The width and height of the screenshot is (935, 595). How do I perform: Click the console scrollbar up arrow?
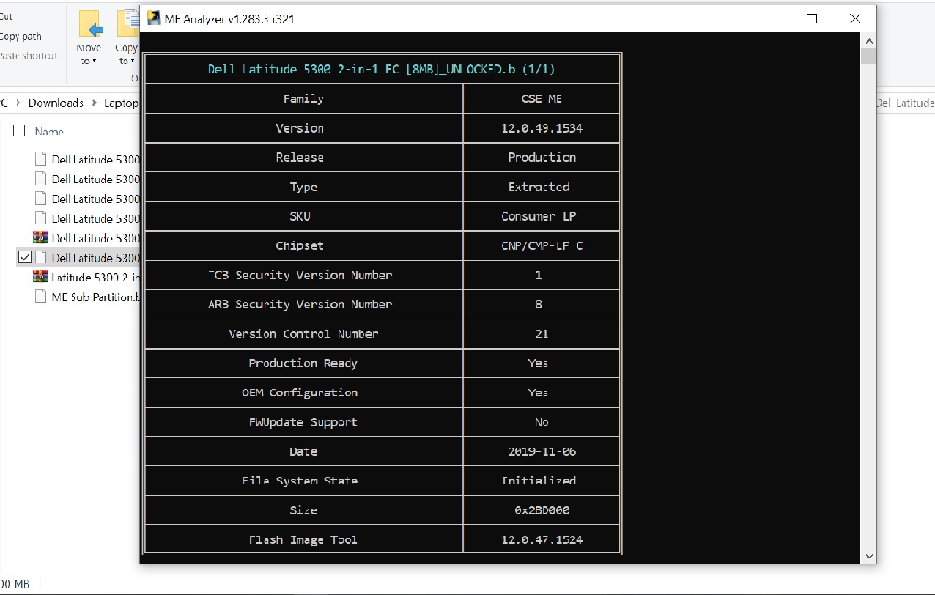(868, 40)
